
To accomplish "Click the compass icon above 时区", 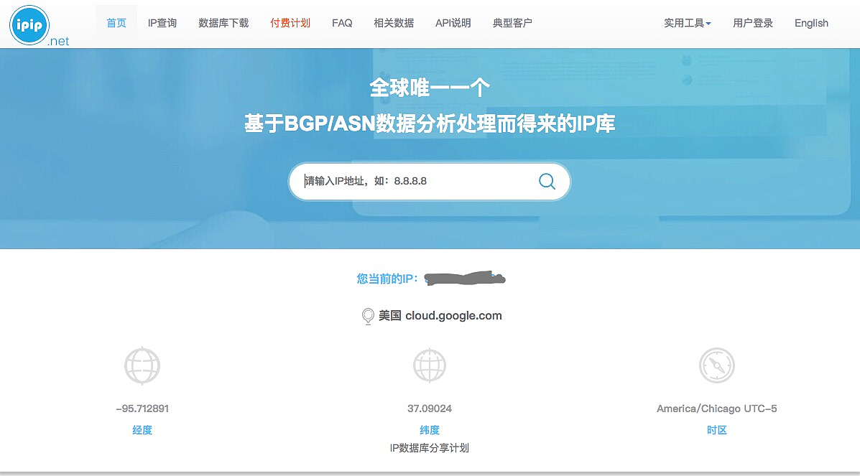I will 716,365.
